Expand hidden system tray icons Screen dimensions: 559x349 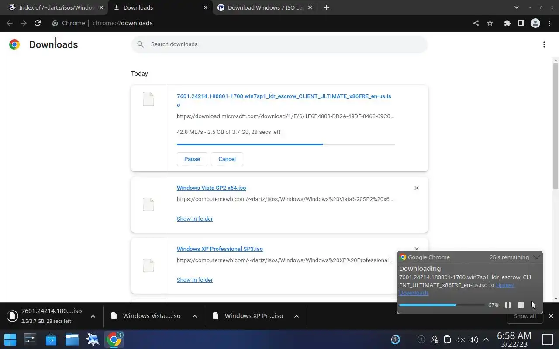486,339
